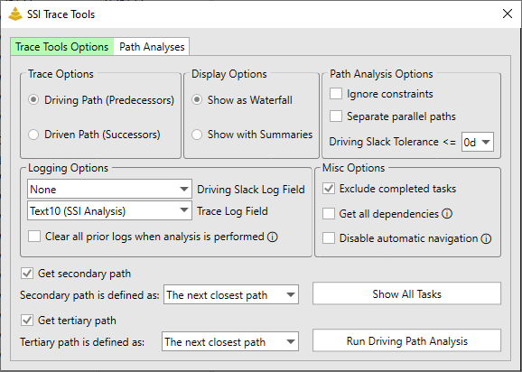Open Driving Slack Tolerance dropdown
Viewport: 522px width, 372px height.
(x=478, y=142)
